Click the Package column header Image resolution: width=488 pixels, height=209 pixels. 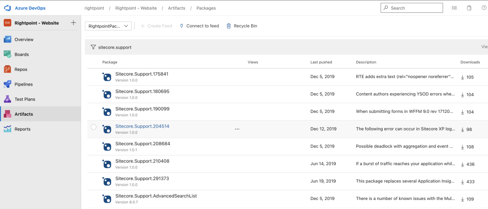110,62
